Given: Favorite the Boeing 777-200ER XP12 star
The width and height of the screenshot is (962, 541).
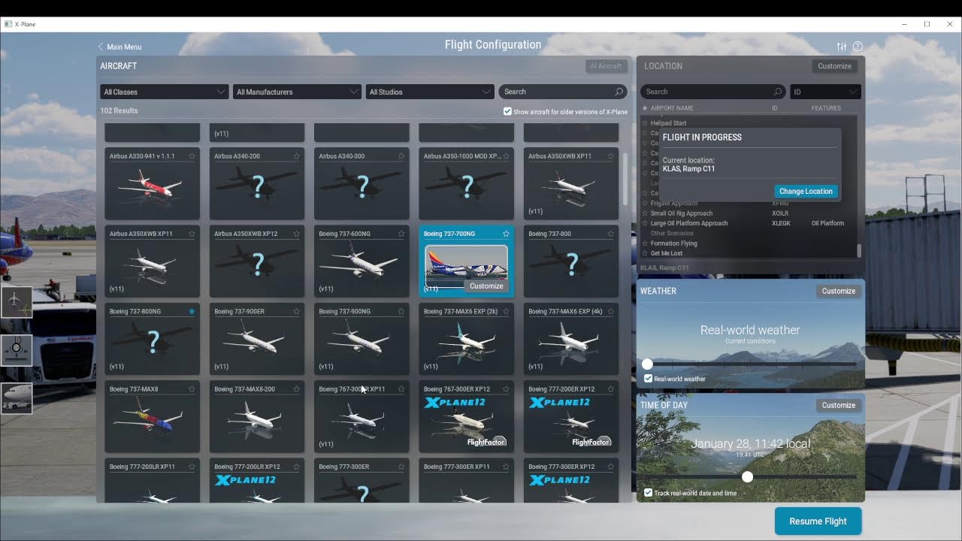Looking at the screenshot, I should (610, 389).
